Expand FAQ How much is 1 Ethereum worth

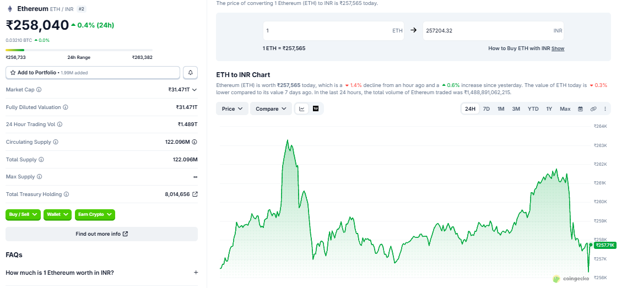pos(102,273)
